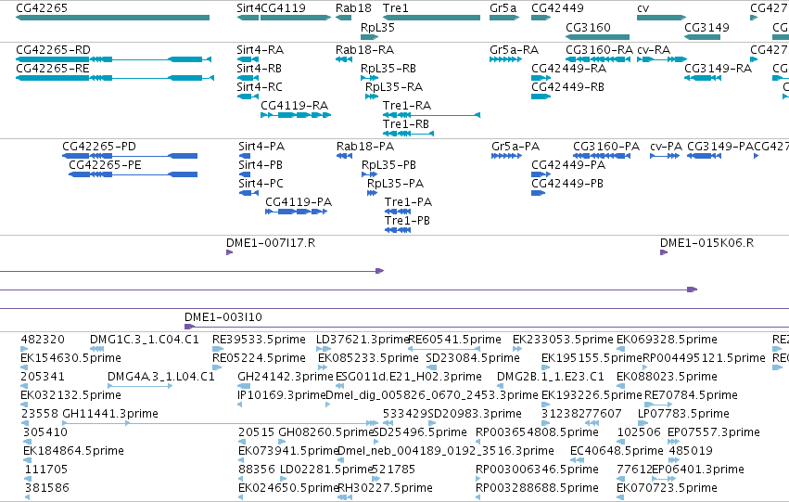Select the Rab18-PA protein label
This screenshot has width=789, height=502.
pyautogui.click(x=365, y=147)
